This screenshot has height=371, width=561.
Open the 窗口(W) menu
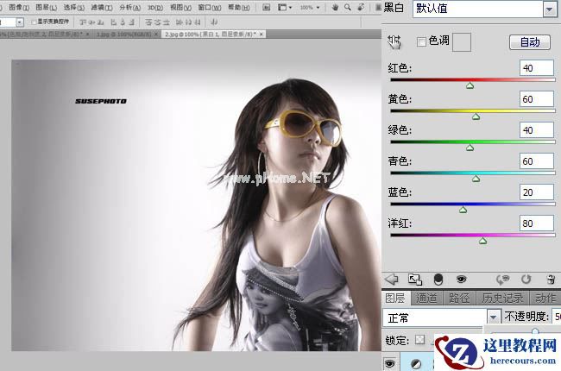(x=210, y=7)
